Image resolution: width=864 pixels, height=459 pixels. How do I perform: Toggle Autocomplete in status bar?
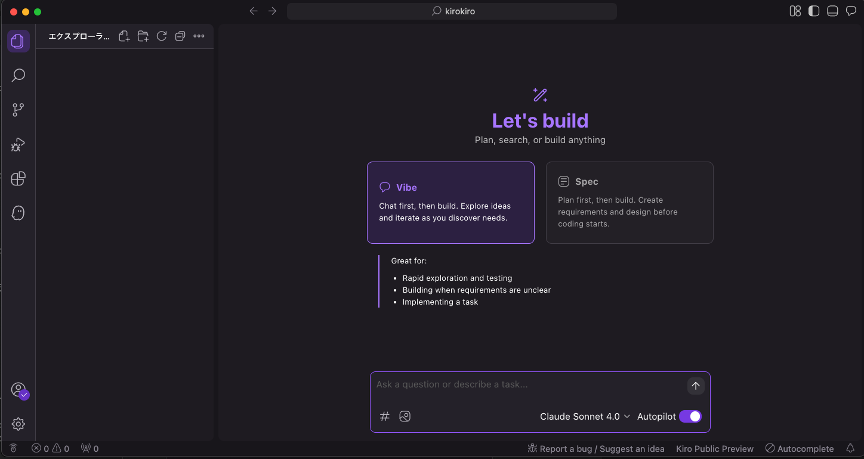click(800, 449)
